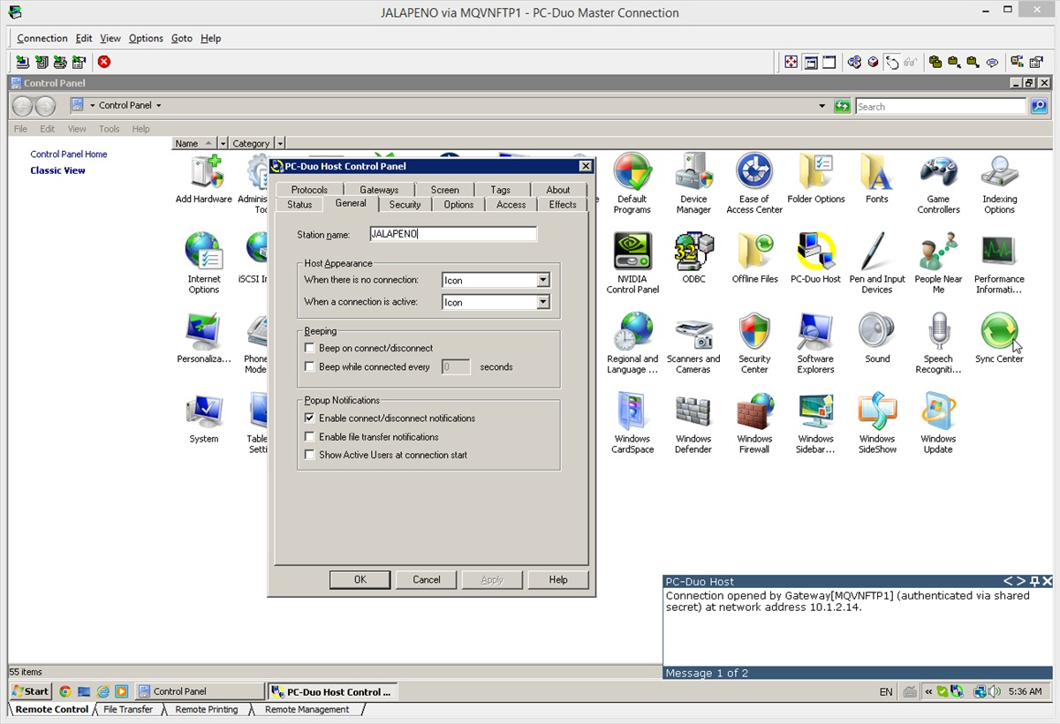
Task: Open the Options menu in menu bar
Action: (x=146, y=38)
